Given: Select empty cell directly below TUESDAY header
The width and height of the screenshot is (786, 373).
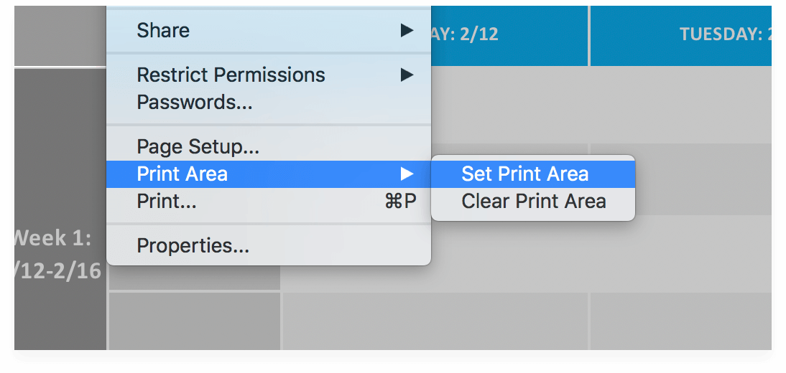Looking at the screenshot, I should point(680,104).
